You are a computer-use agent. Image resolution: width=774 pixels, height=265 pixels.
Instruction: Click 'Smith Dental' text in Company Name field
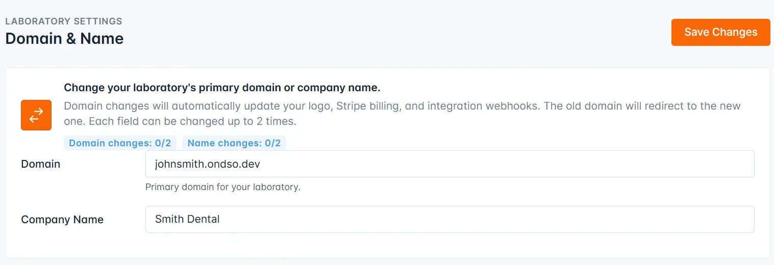pos(187,220)
